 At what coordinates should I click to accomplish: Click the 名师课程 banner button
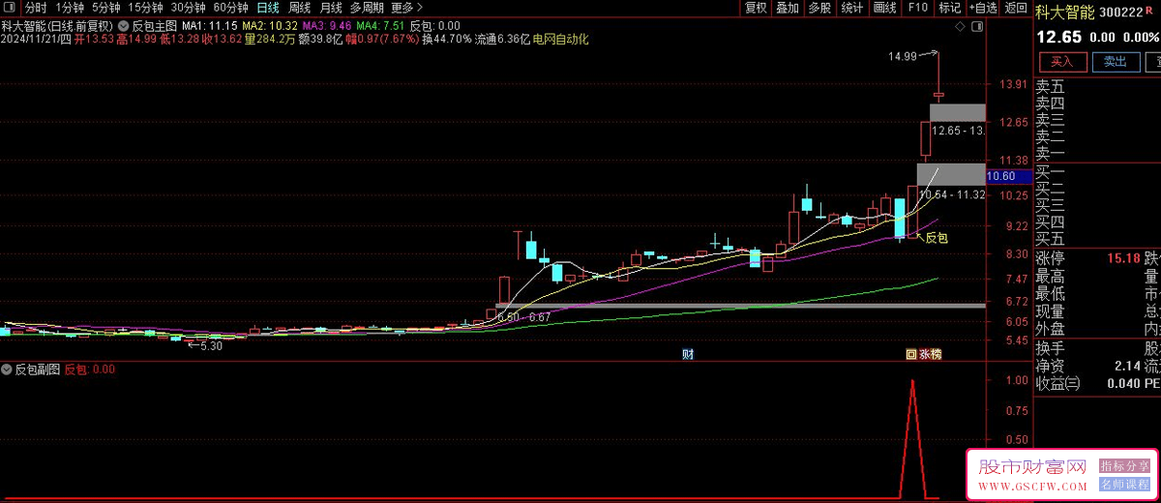click(1124, 484)
